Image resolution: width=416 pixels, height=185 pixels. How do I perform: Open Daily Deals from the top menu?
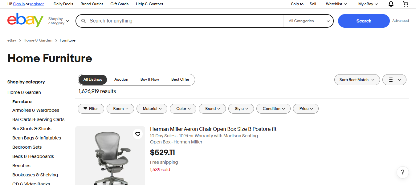tap(63, 4)
